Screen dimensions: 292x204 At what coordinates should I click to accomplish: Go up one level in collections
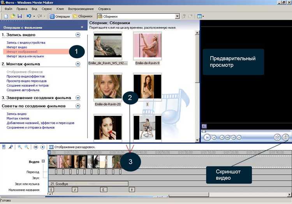tap(184, 16)
